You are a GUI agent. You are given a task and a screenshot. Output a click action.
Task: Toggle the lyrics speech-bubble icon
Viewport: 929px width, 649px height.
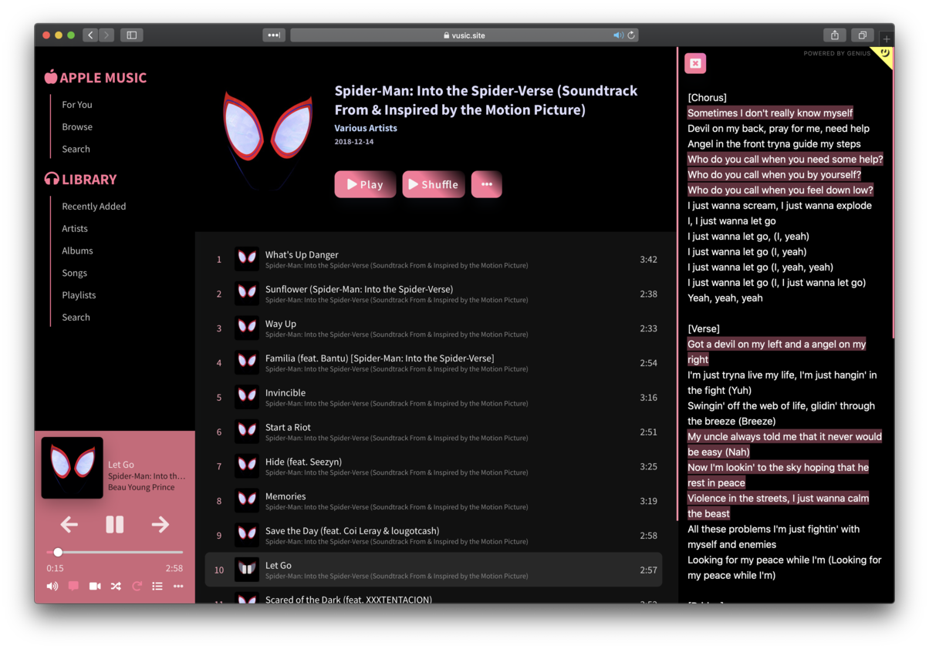pyautogui.click(x=73, y=587)
